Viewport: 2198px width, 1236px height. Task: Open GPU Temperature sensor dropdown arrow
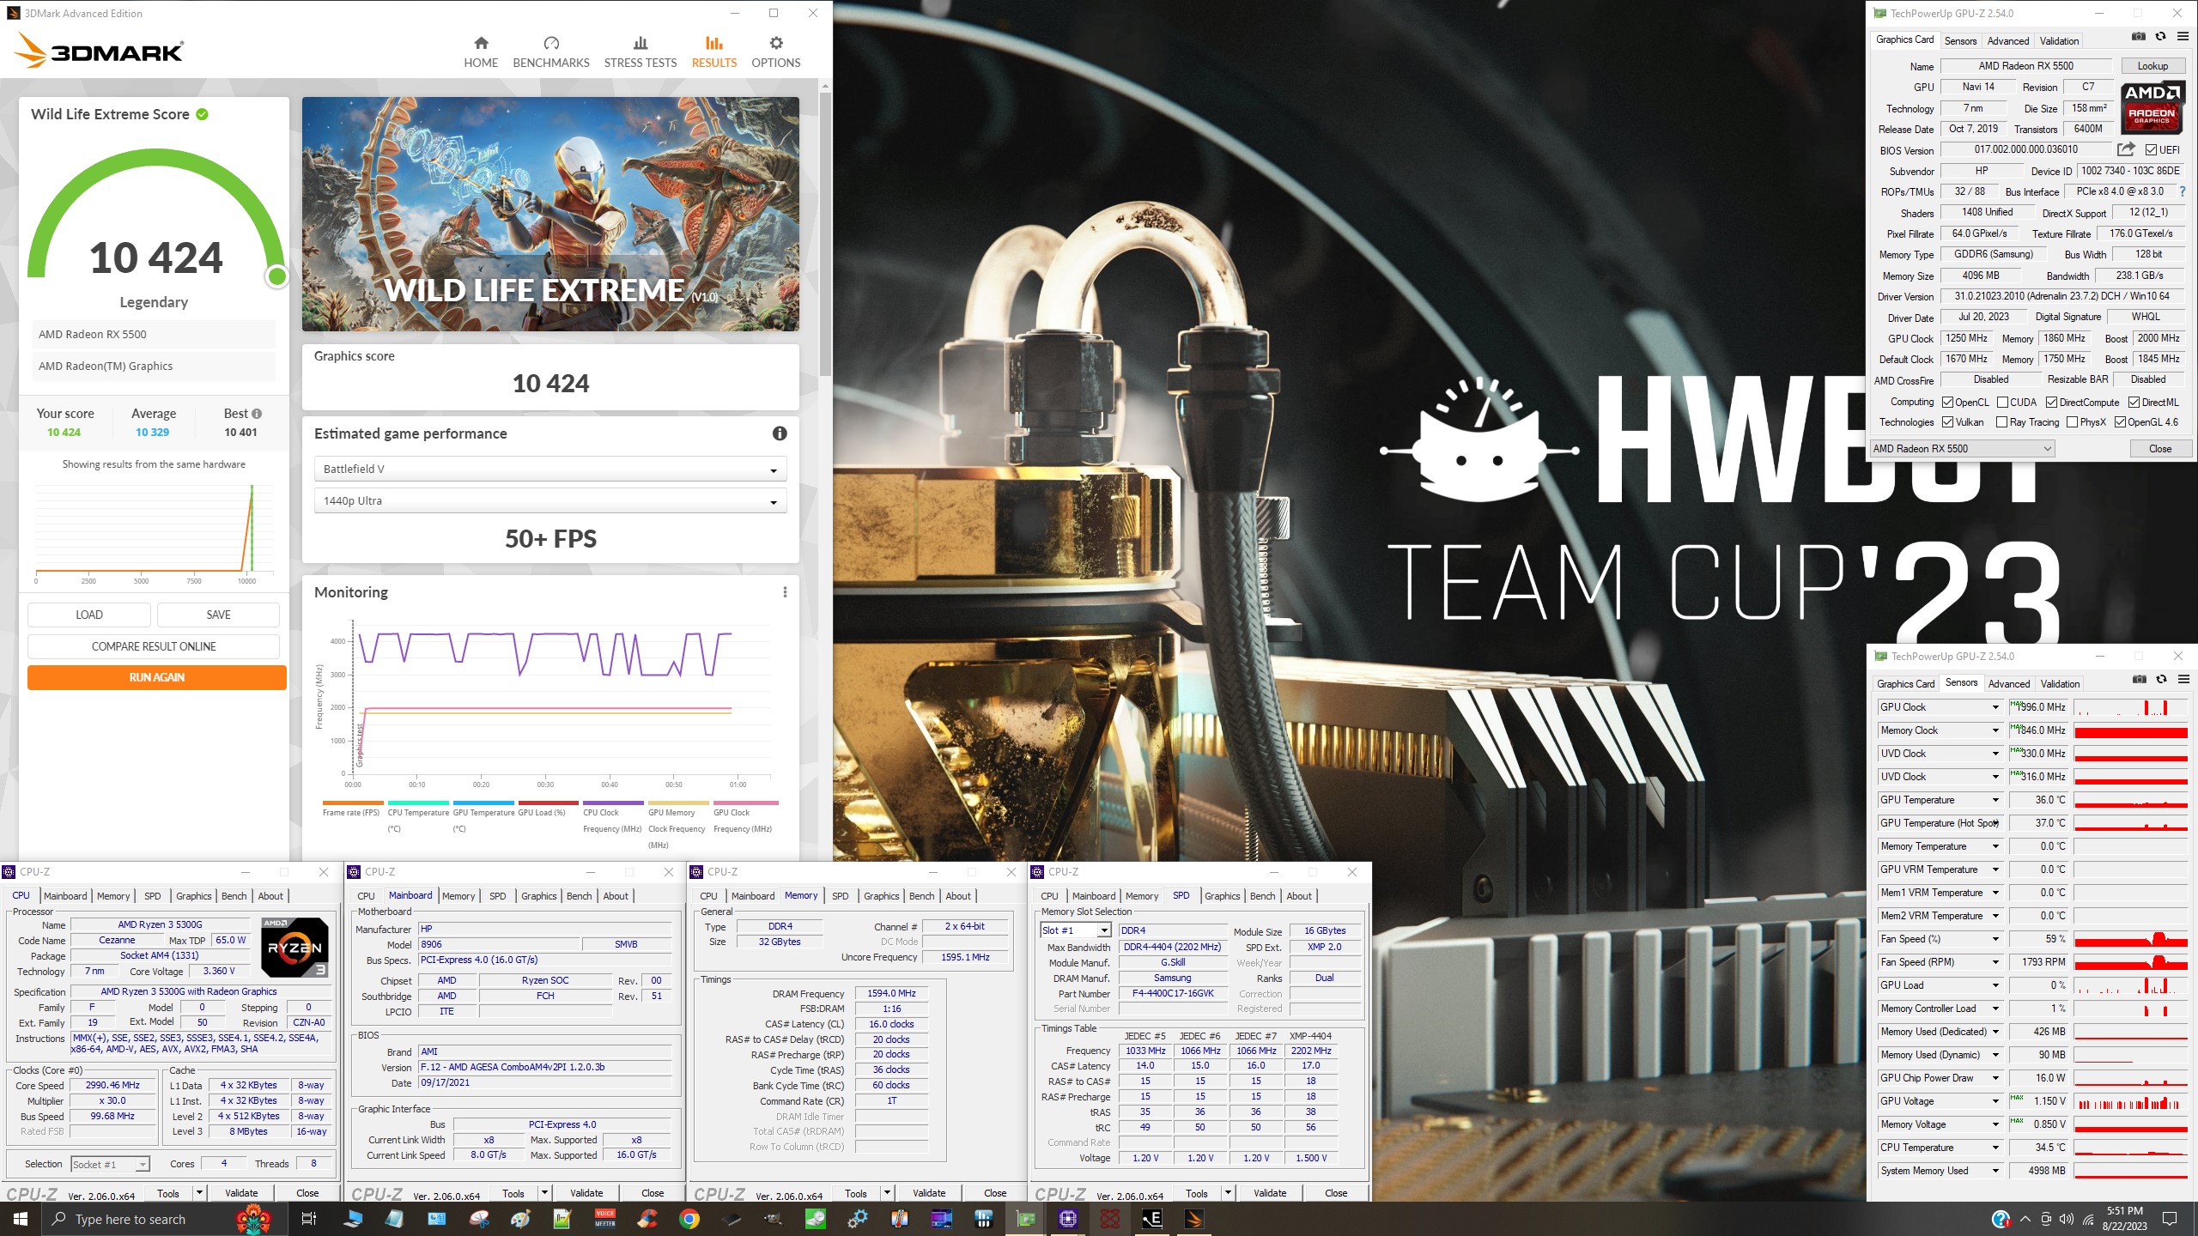[1995, 800]
